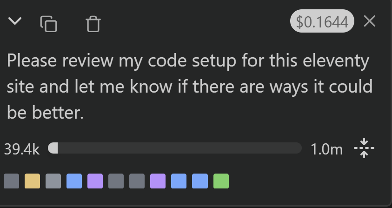The height and width of the screenshot is (208, 392).
Task: Select the second purple timeline square
Action: [x=158, y=181]
